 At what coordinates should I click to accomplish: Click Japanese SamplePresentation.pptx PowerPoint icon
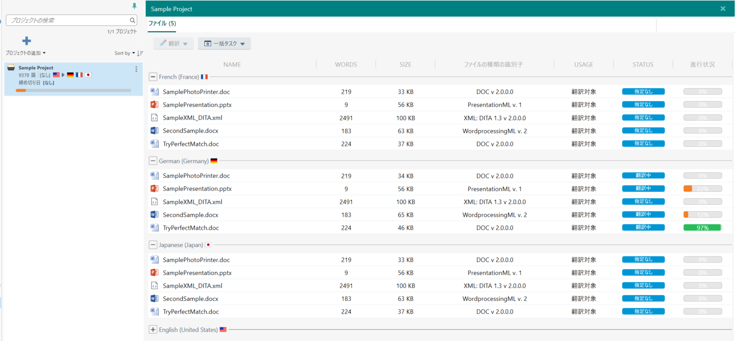tap(154, 272)
